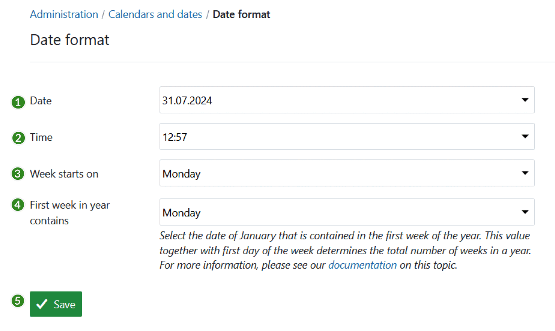The width and height of the screenshot is (555, 331).
Task: Click the green step marker numbered 4
Action: 18,205
